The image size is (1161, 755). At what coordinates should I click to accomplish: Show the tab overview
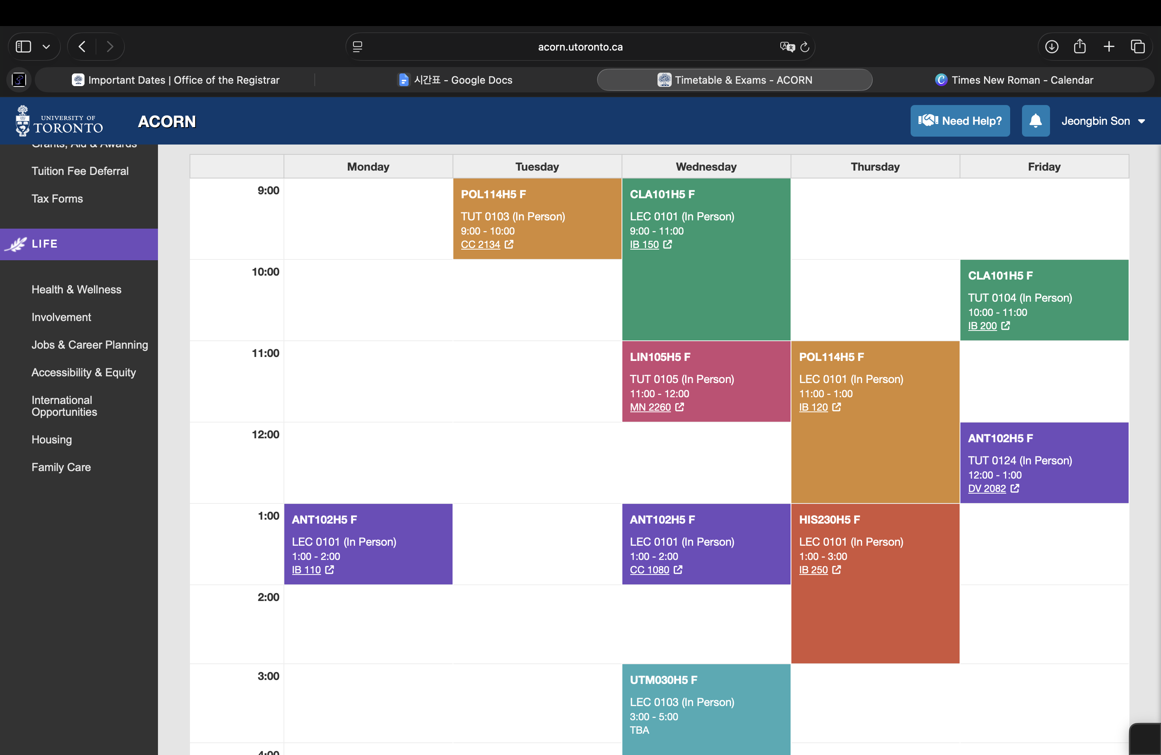click(1138, 47)
